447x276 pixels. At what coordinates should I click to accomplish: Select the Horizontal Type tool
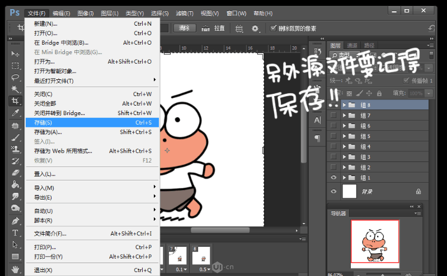tap(16, 232)
